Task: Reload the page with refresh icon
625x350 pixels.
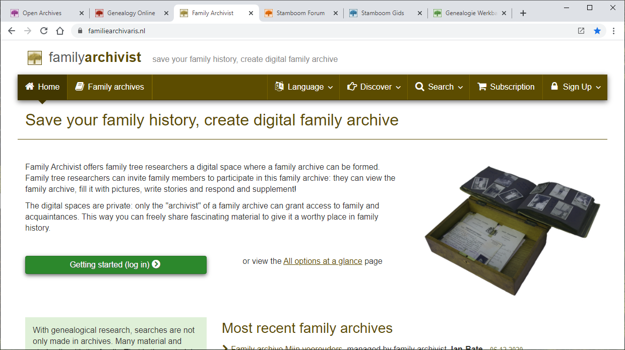Action: (x=44, y=31)
